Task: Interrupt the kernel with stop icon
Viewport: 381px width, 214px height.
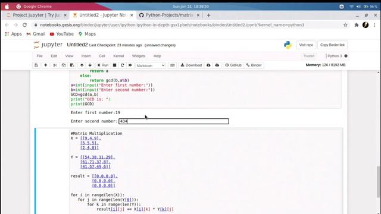Action: click(x=114, y=65)
